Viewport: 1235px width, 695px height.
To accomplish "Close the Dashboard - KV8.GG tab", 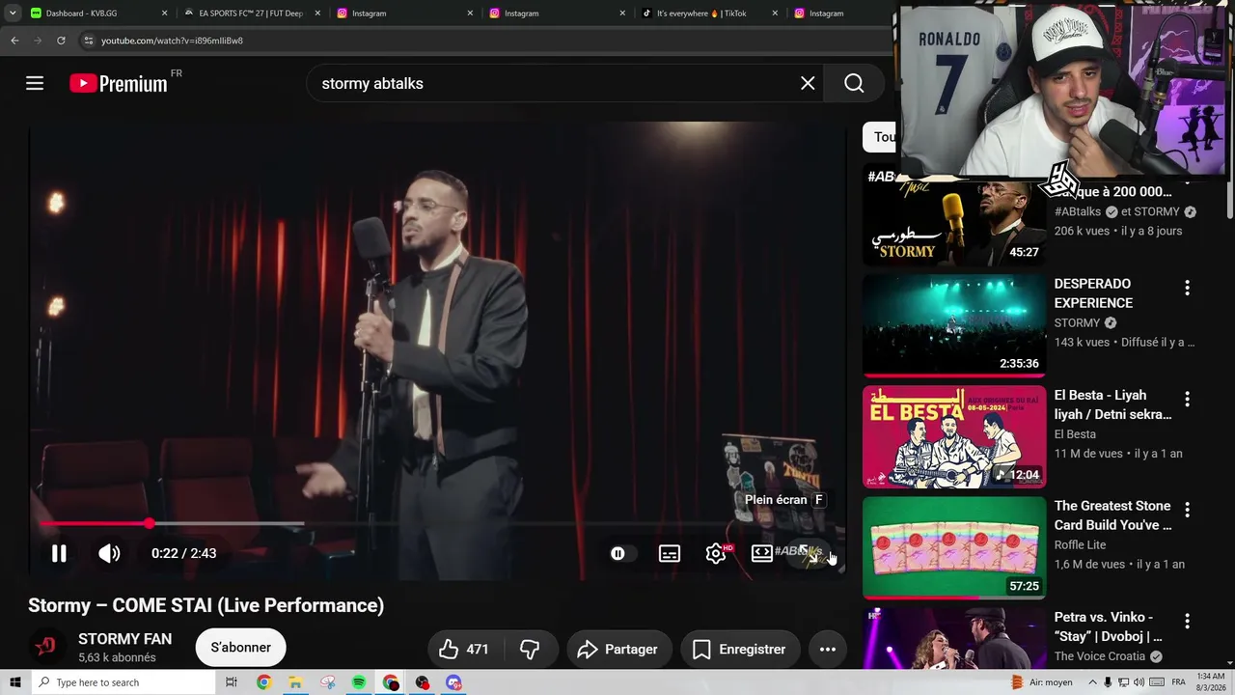I will point(164,14).
